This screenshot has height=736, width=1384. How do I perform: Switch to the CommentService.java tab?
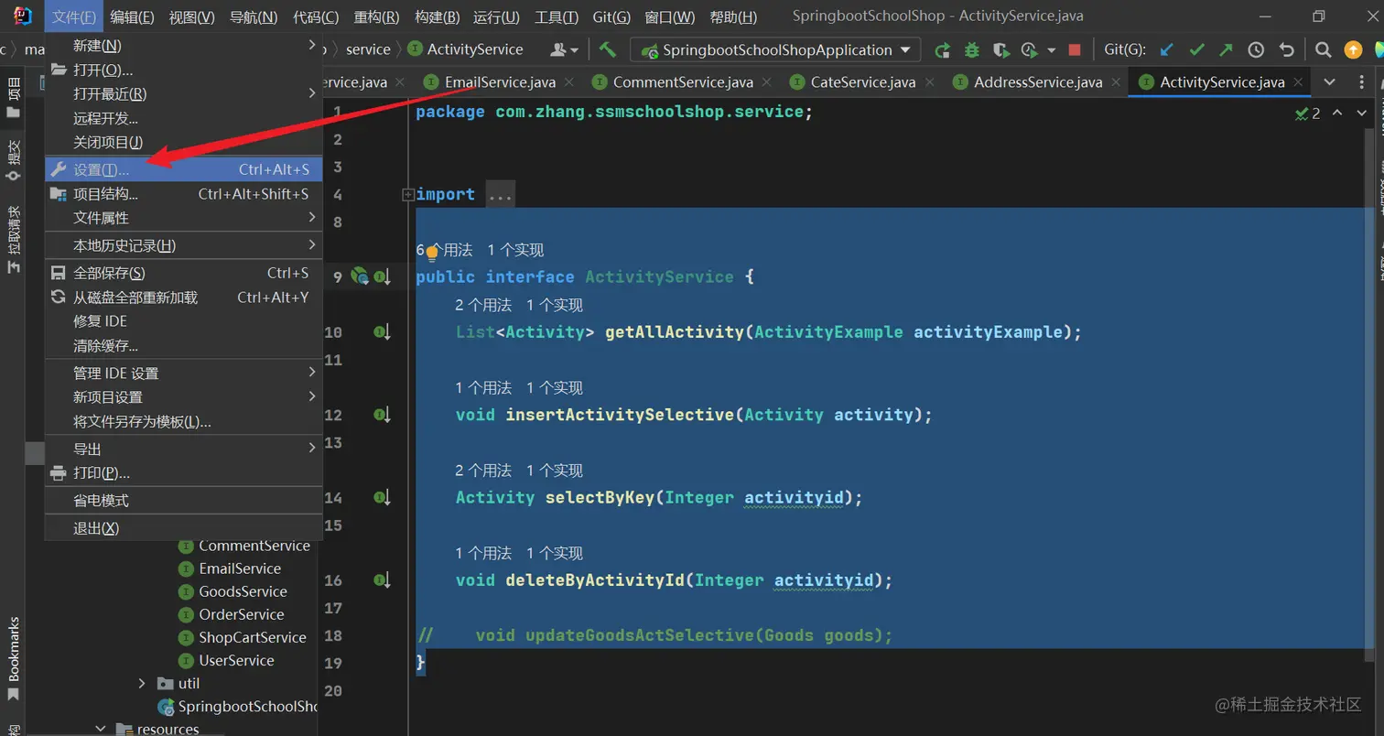click(683, 82)
